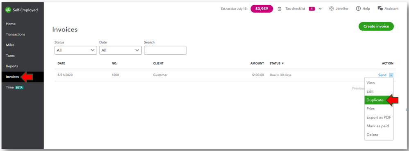Click the QuickBooks logo icon
The width and height of the screenshot is (409, 151).
[x=8, y=10]
